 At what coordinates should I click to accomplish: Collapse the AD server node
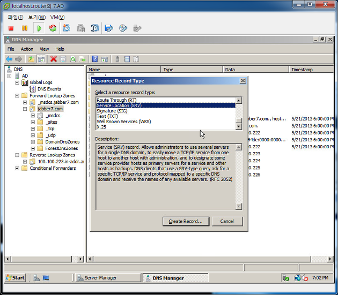[10, 76]
